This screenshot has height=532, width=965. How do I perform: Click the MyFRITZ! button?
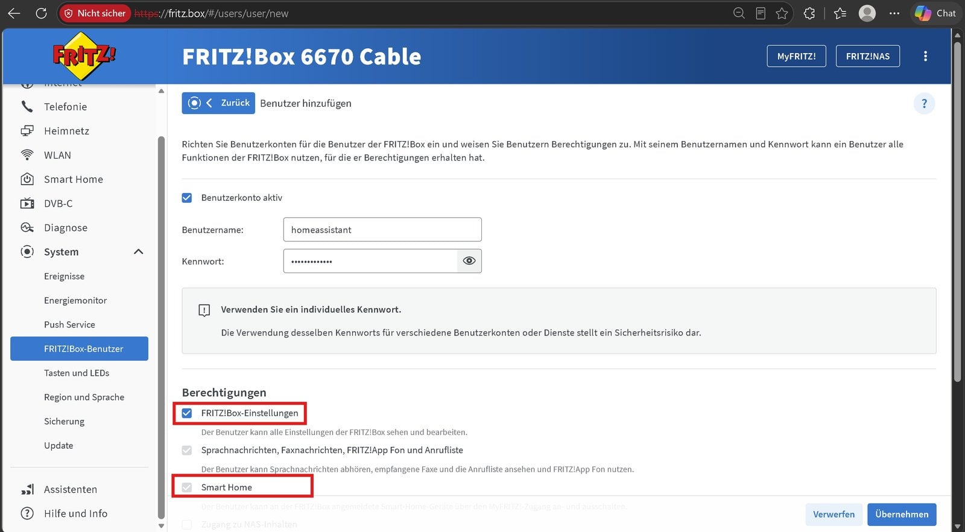point(796,56)
